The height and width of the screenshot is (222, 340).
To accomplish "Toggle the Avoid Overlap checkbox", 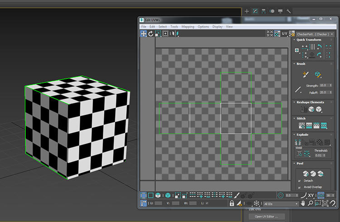I will click(x=300, y=187).
